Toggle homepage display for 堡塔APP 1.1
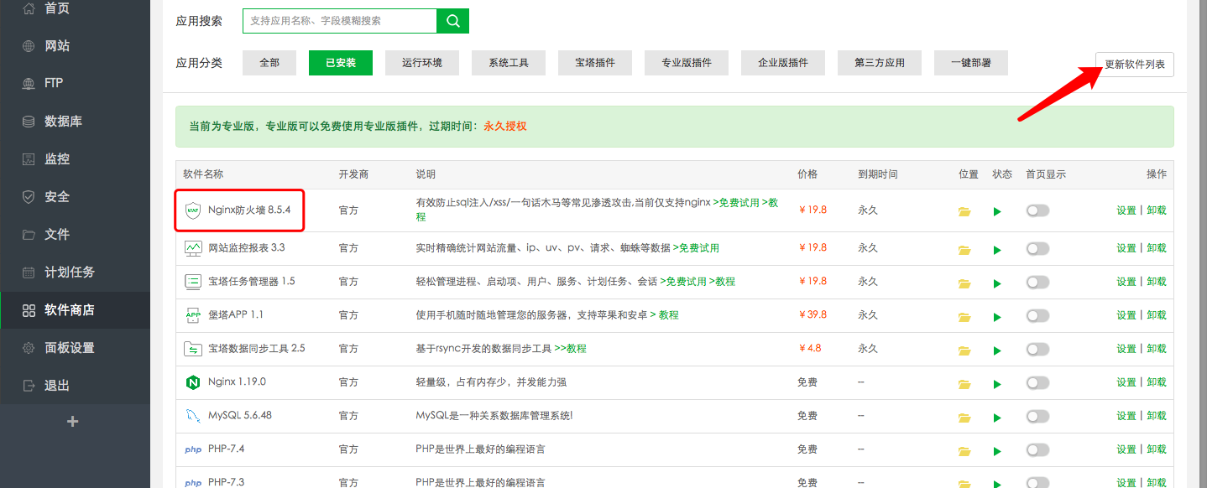The image size is (1207, 488). point(1037,315)
